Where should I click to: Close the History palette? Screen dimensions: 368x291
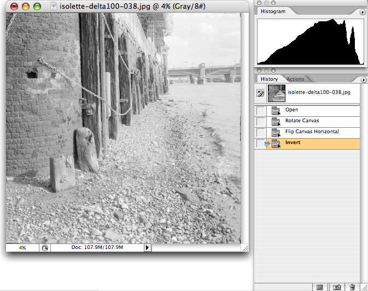[259, 70]
